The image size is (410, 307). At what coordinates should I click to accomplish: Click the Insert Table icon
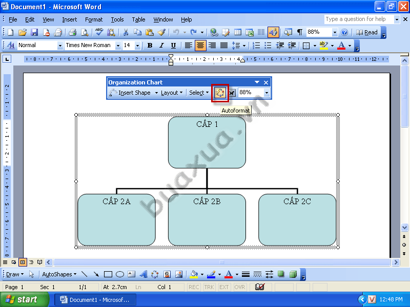pos(238,32)
